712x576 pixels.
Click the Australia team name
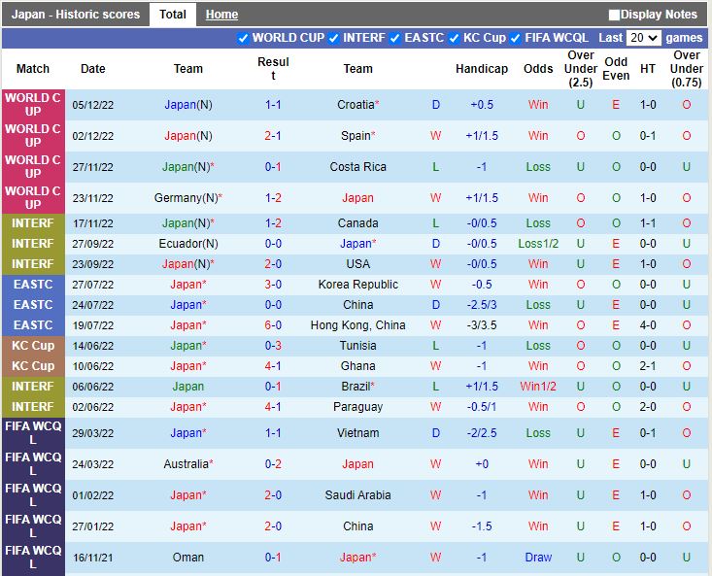(186, 464)
